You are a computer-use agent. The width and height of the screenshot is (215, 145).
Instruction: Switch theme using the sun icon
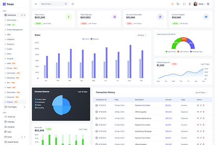tap(172, 4)
